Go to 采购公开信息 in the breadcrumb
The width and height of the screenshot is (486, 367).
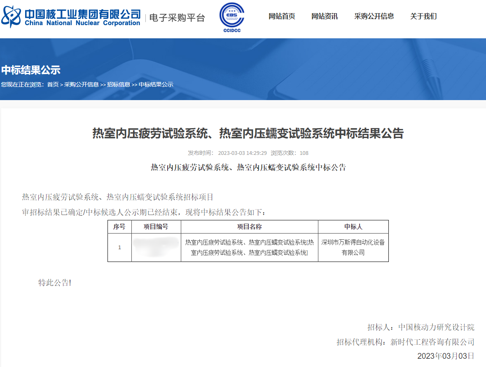tap(81, 84)
